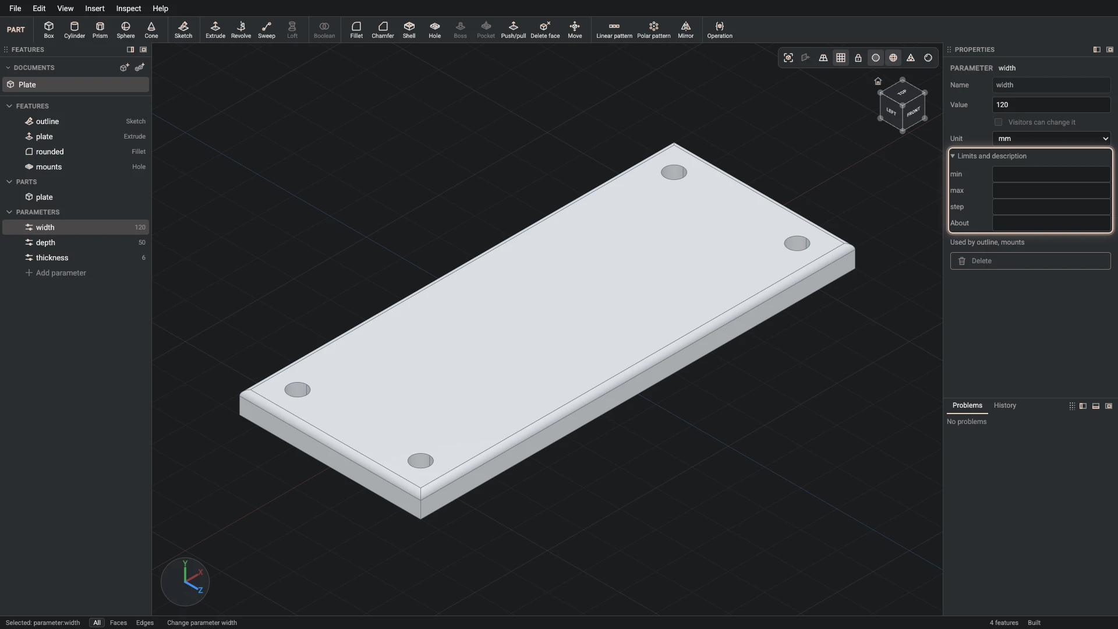Open the File menu
The height and width of the screenshot is (629, 1118).
point(15,8)
